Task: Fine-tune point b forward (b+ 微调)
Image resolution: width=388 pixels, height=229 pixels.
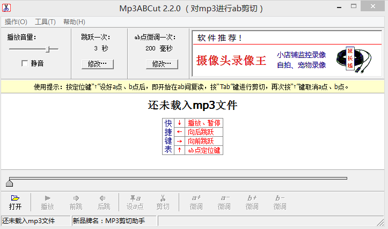Action: (252, 202)
